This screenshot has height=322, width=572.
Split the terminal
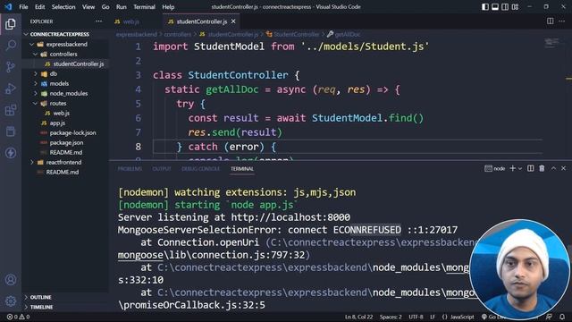530,168
